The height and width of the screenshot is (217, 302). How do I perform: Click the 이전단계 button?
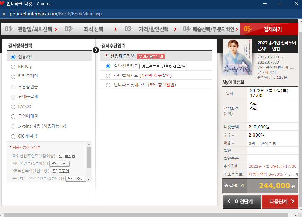coord(242,202)
